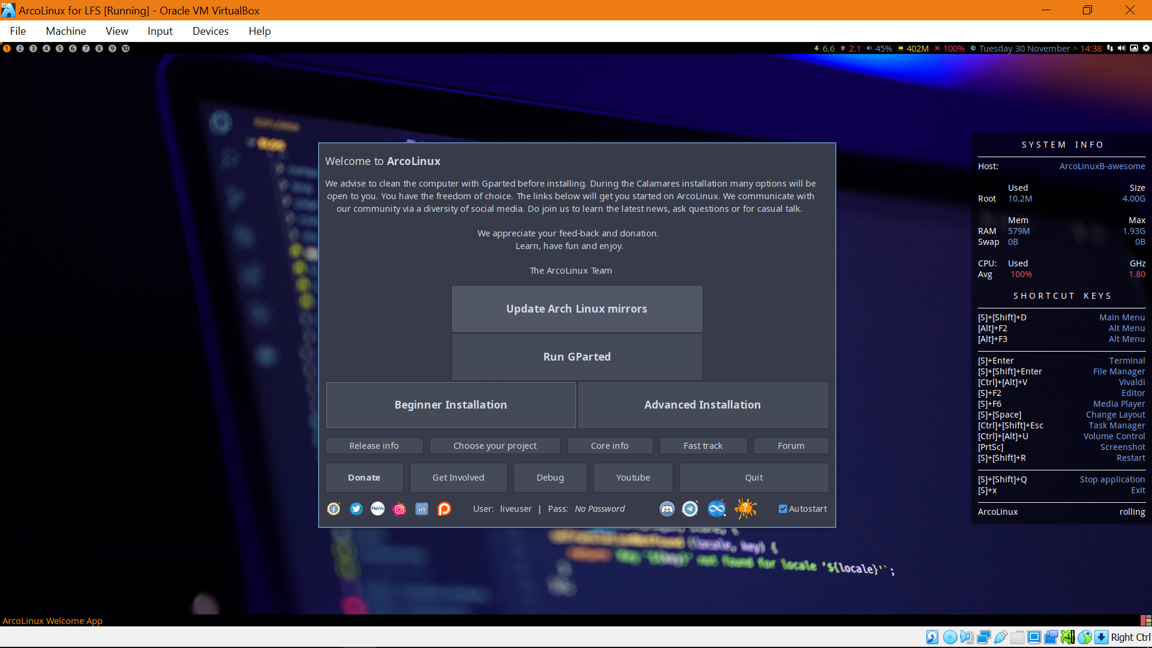This screenshot has width=1152, height=648.
Task: Click the layout indicator in bottom-right corner
Action: (1146, 620)
